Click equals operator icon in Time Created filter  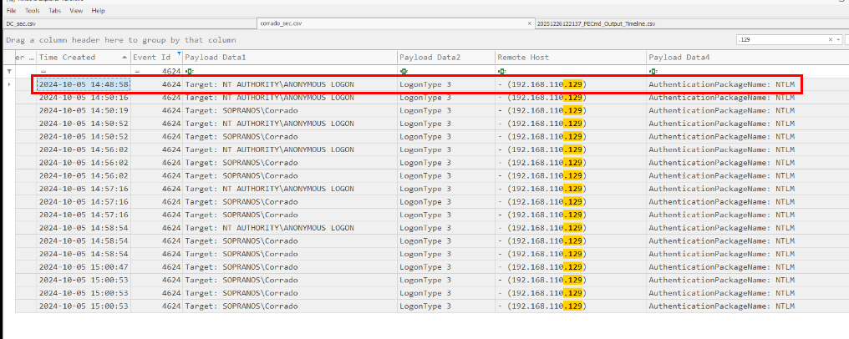pyautogui.click(x=43, y=72)
